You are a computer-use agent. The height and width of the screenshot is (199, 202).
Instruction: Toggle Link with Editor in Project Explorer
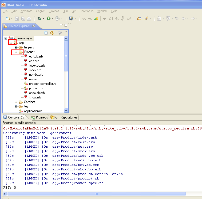[52, 33]
